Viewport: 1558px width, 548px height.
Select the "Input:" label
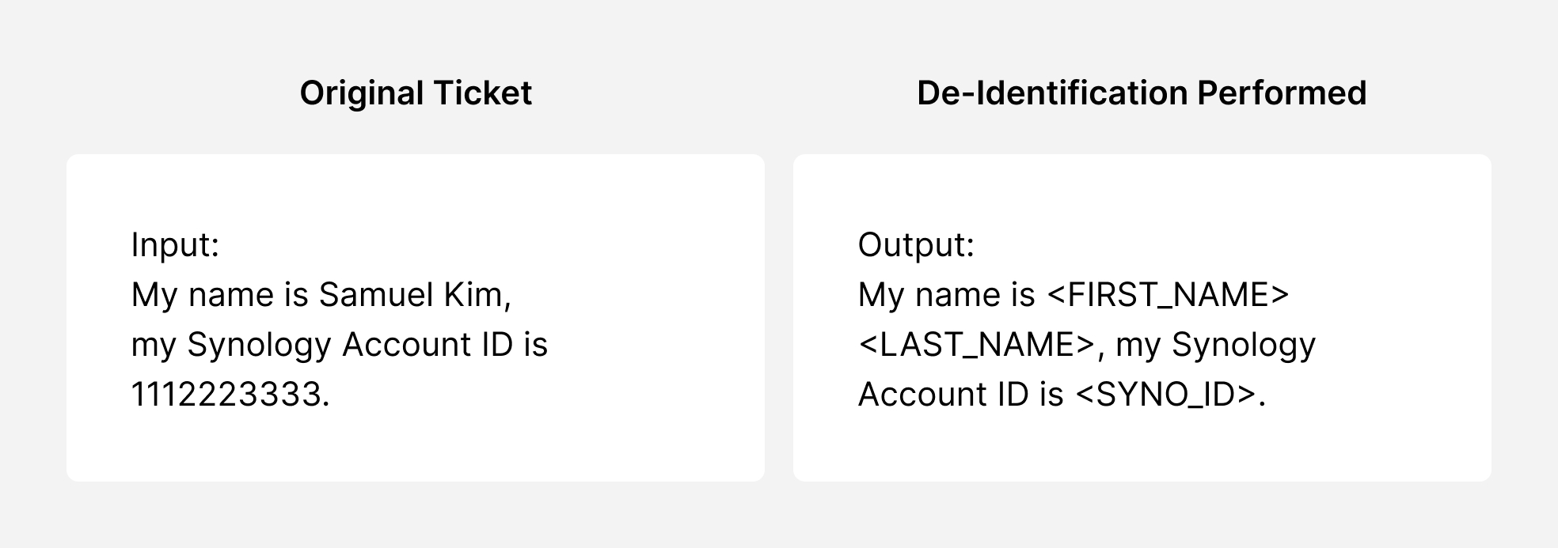175,245
